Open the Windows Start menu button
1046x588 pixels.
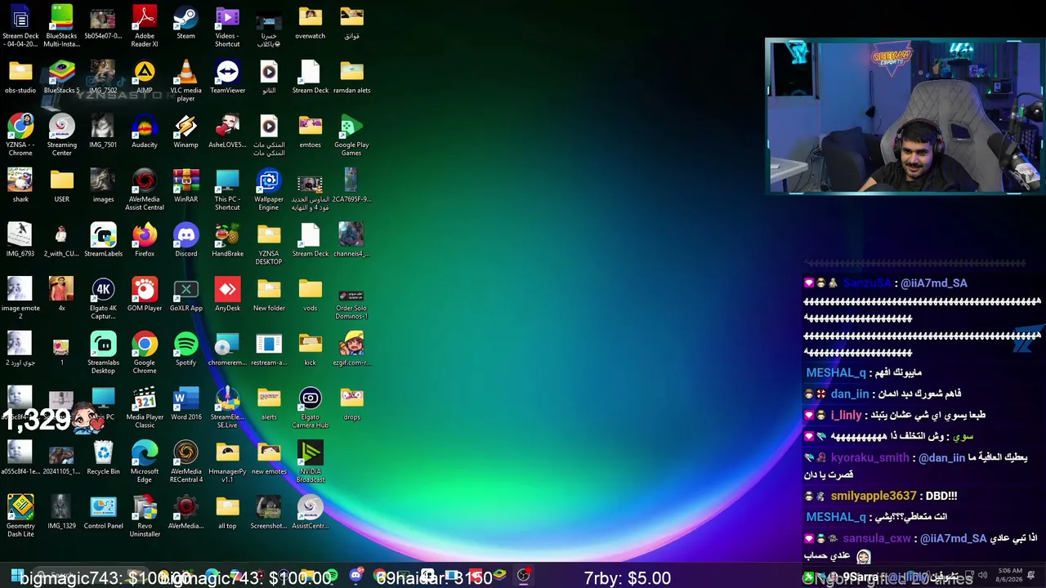point(16,577)
